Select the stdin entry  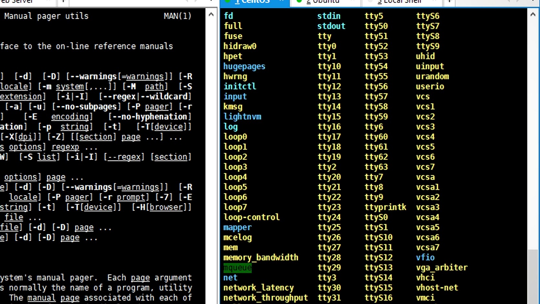[x=329, y=16]
